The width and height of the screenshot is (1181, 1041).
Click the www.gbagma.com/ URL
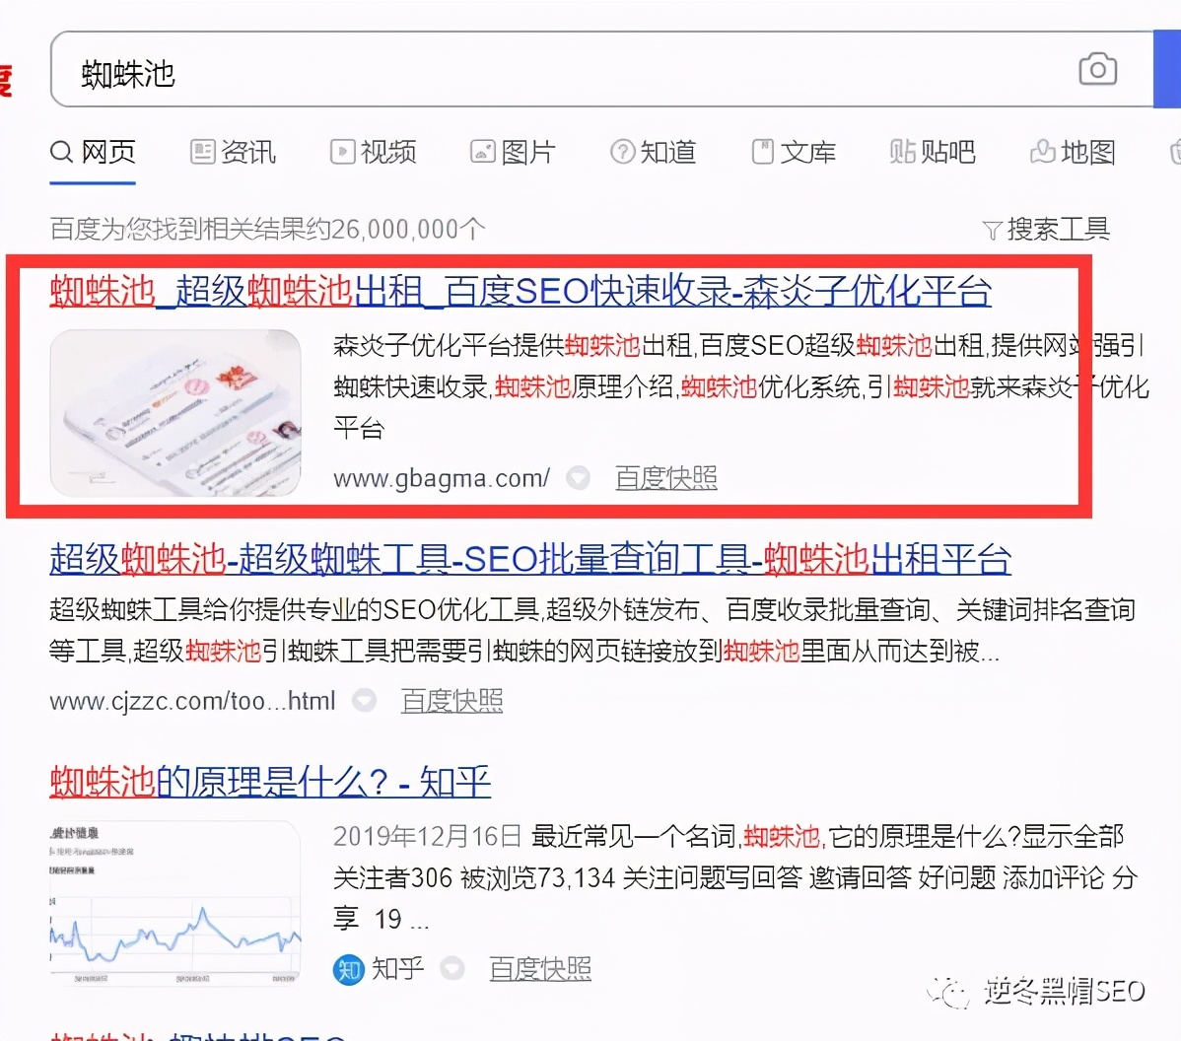[x=442, y=478]
